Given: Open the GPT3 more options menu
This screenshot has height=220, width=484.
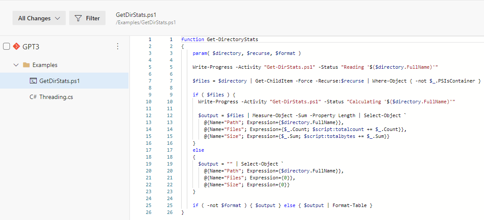Looking at the screenshot, I should 117,47.
